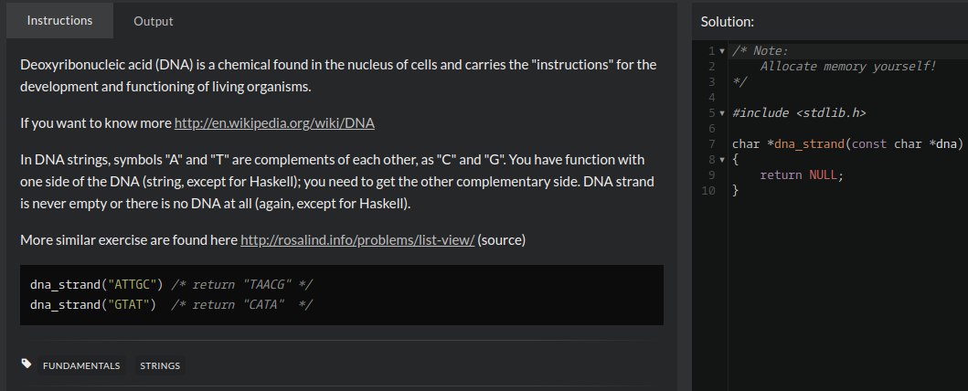Switch to the Output tab
The height and width of the screenshot is (391, 968).
tap(153, 21)
